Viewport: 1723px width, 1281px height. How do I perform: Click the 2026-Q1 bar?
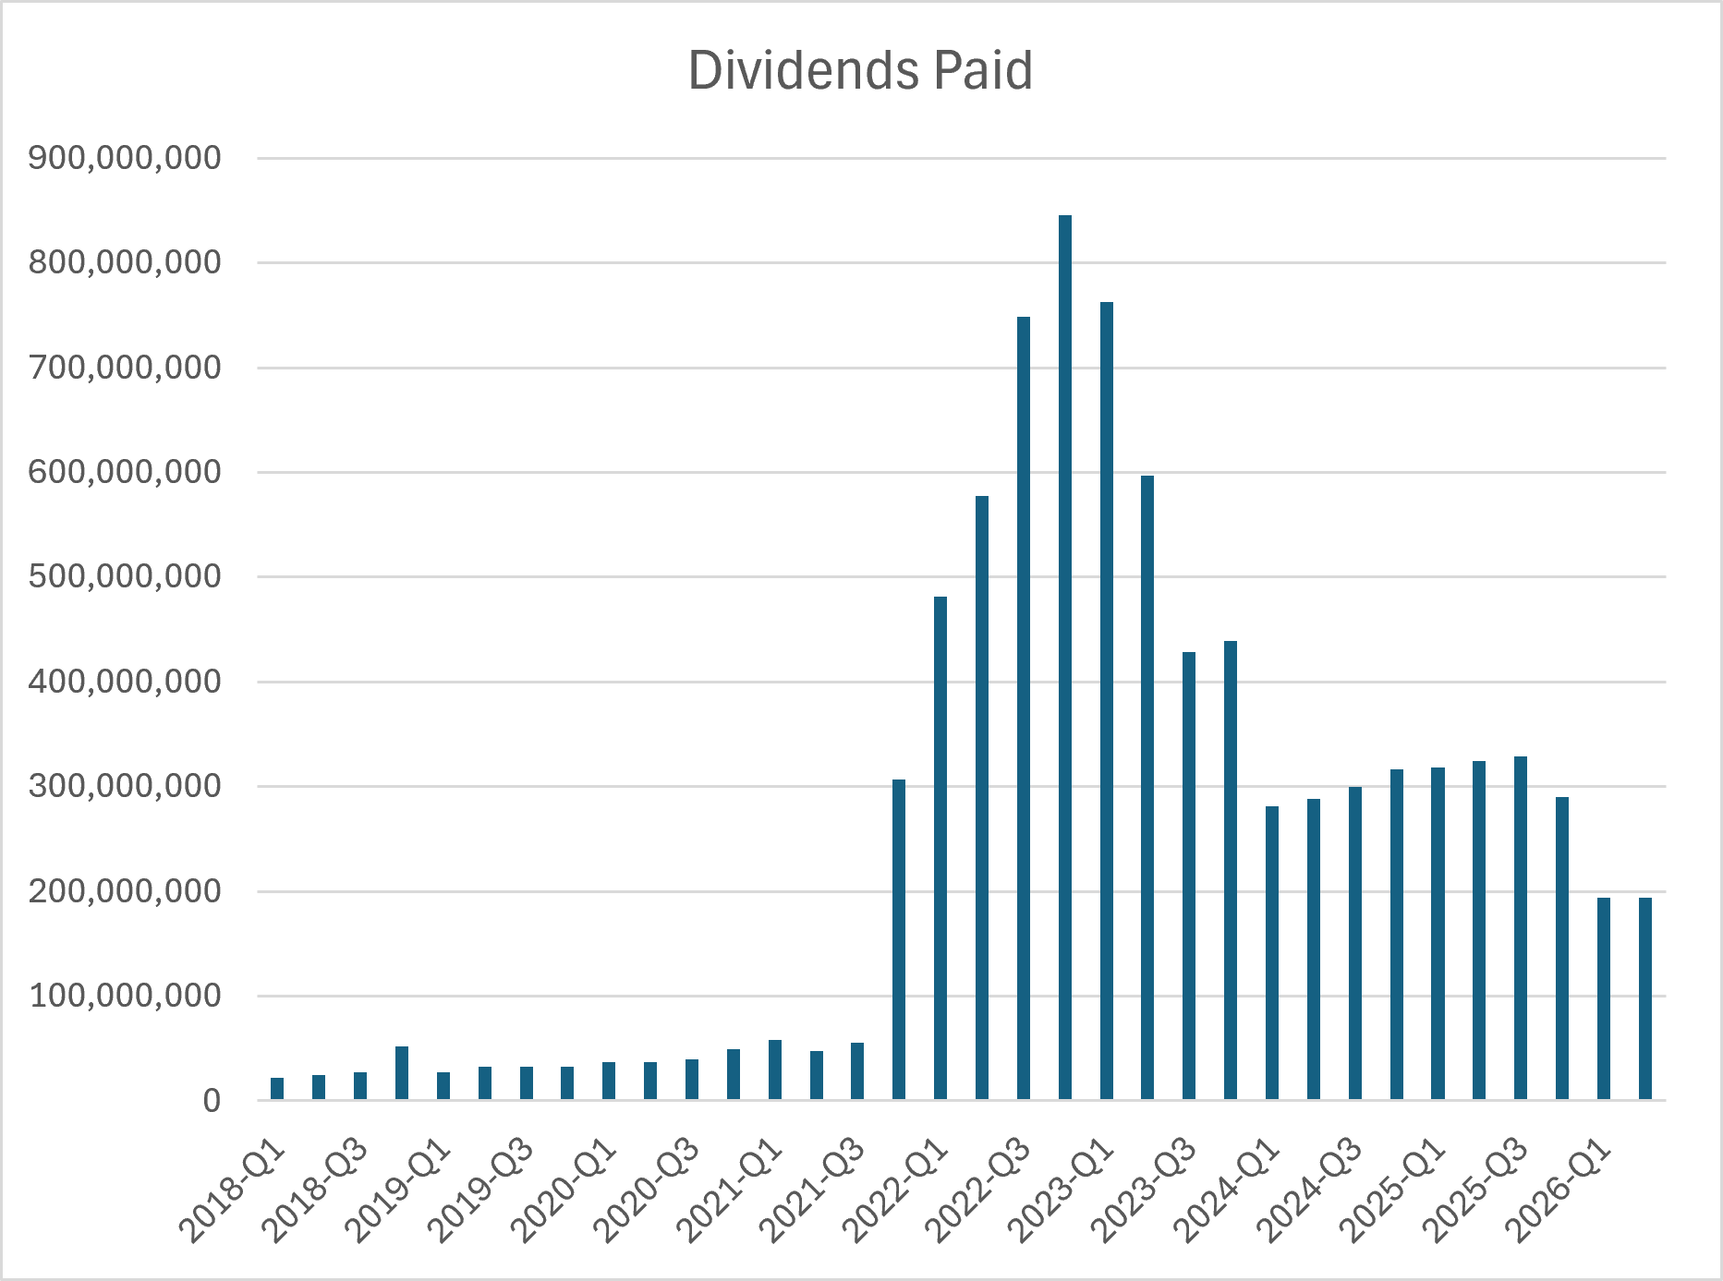[1604, 999]
